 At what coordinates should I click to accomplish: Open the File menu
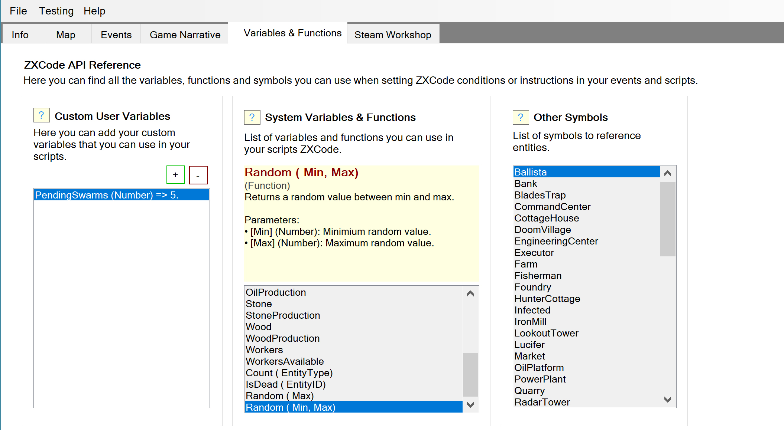[18, 11]
